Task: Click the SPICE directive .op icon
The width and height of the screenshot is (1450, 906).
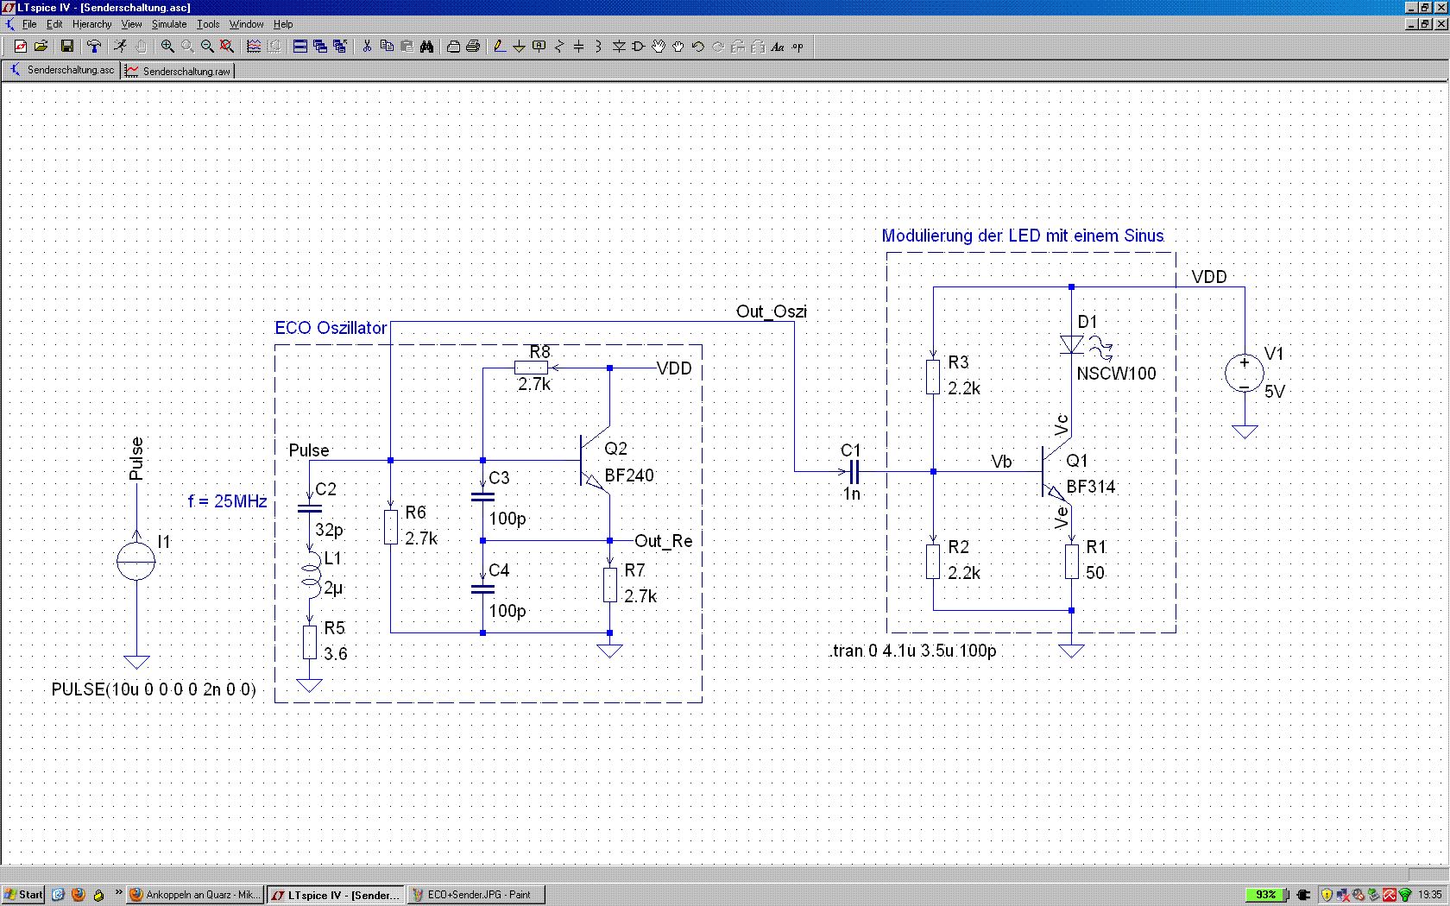Action: (797, 47)
